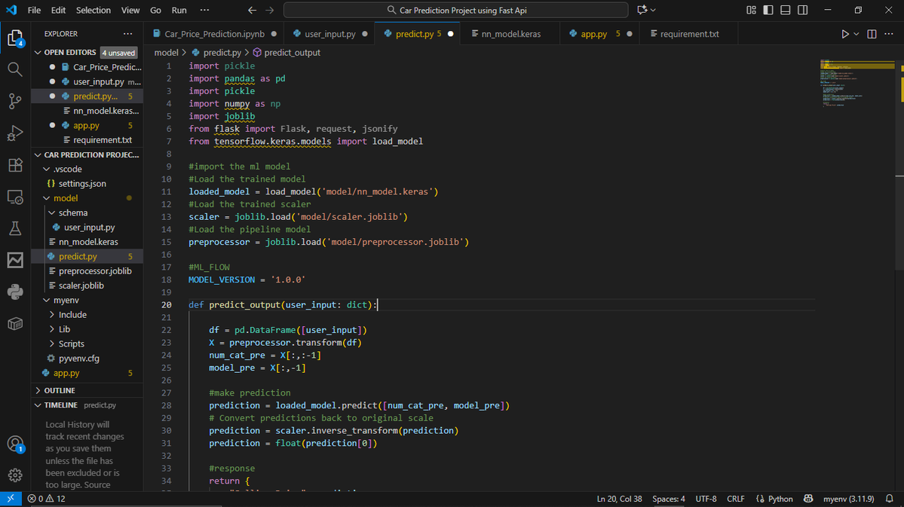Expand the Scripts folder
904x507 pixels.
coord(52,344)
